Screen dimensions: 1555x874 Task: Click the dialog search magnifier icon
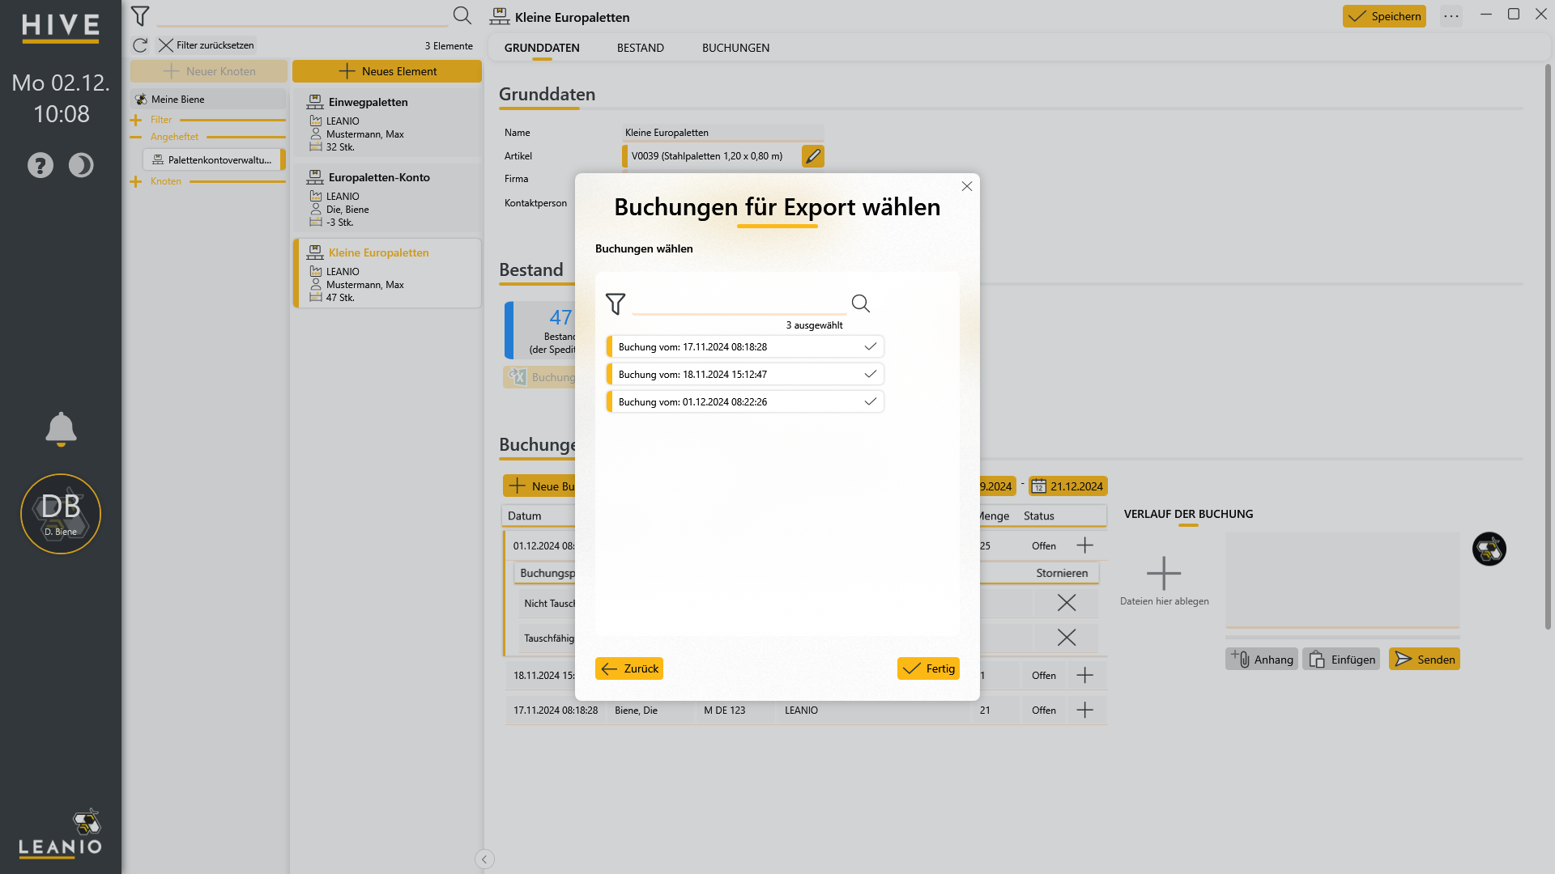[860, 303]
